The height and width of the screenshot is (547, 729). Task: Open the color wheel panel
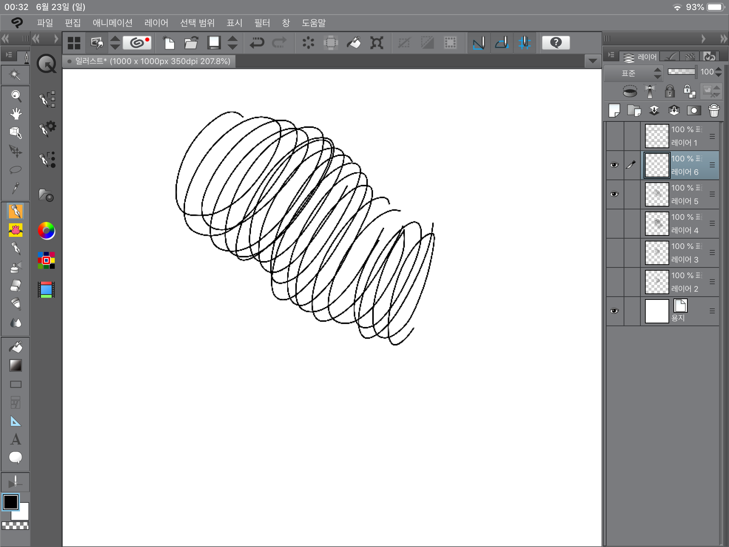coord(46,231)
